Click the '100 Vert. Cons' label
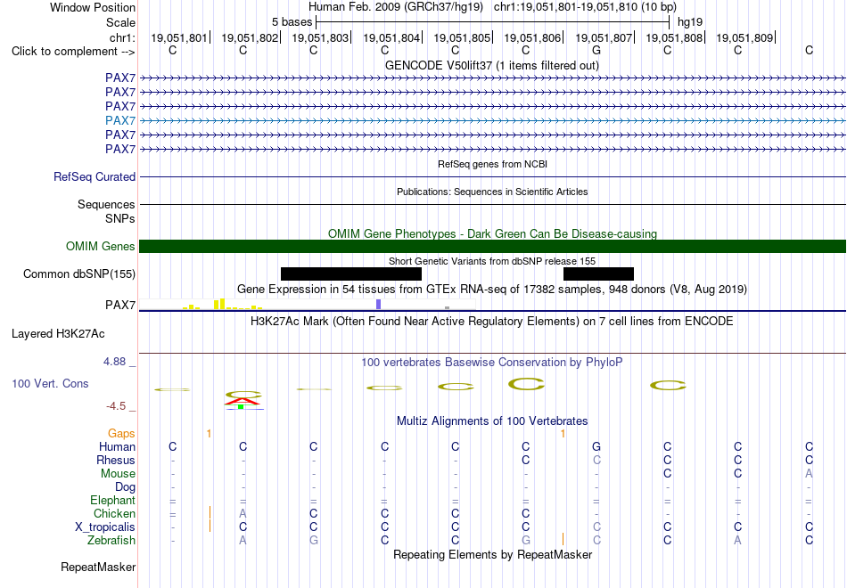The height and width of the screenshot is (588, 847). (50, 383)
